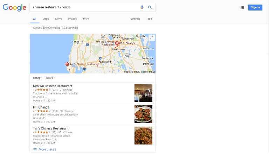Click 'Opens at 11:00 AM' under P.F. Chang's
This screenshot has height=154, width=269.
click(44, 122)
